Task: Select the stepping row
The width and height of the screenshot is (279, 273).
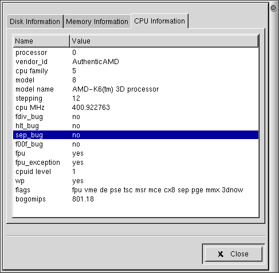Action: point(136,98)
